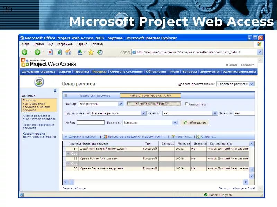Click the status bar page icon
Screen dimensions: 277x207
click(x=22, y=195)
